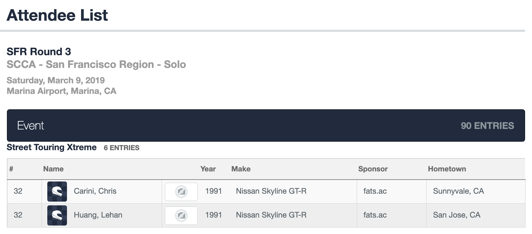Open the Carini, Chris attendee name
Viewport: 532px width, 234px height.
95,191
